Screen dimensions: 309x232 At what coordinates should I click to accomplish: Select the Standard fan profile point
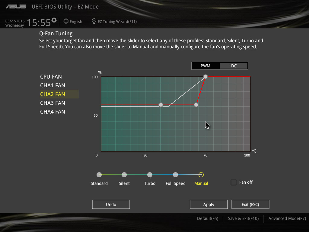[x=99, y=175]
